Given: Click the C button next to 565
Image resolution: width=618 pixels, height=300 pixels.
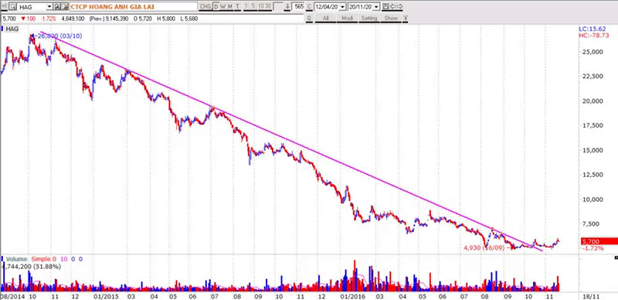Looking at the screenshot, I should (x=310, y=7).
